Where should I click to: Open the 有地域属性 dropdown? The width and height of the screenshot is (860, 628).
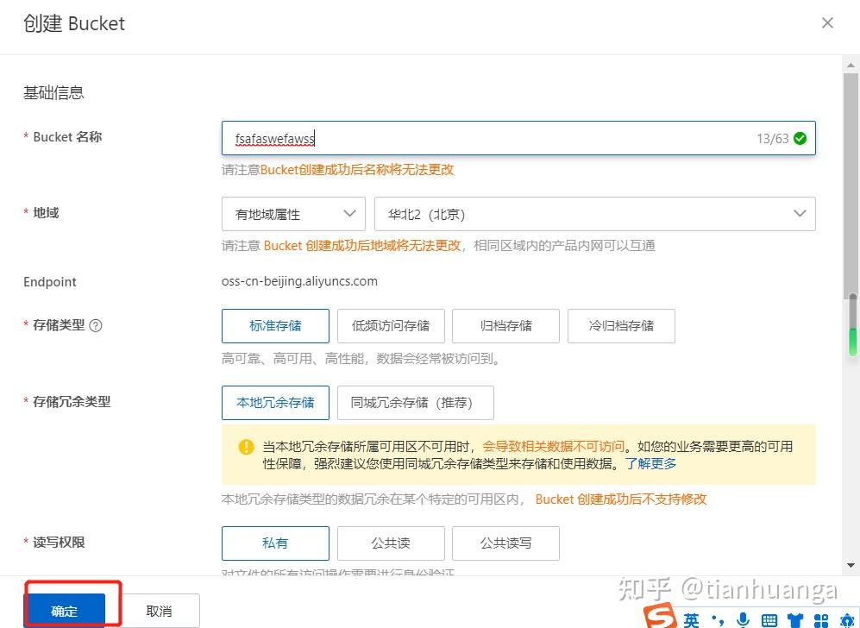tap(293, 213)
